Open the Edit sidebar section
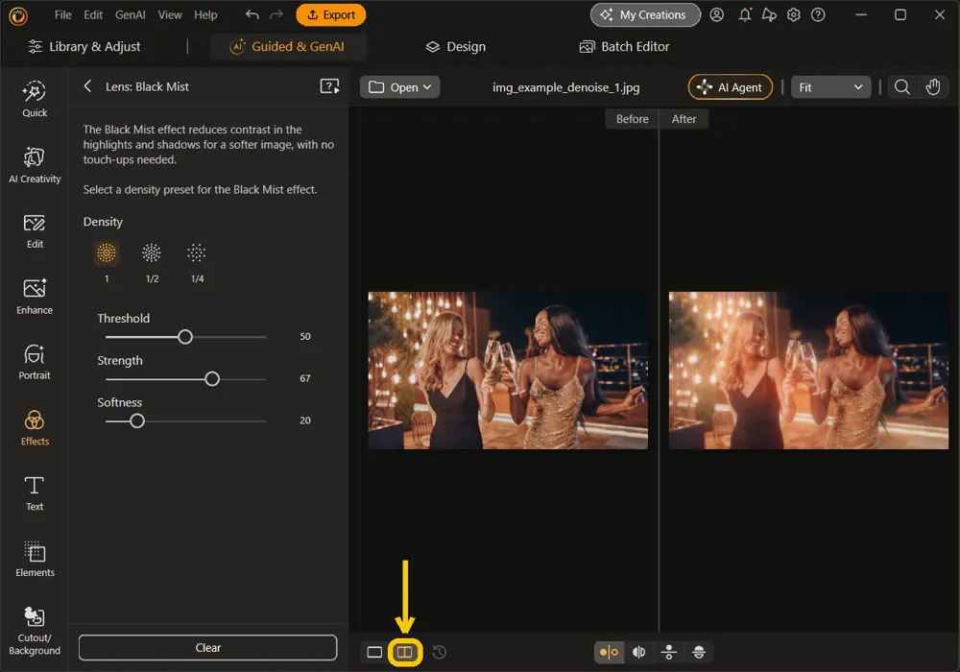 (35, 230)
